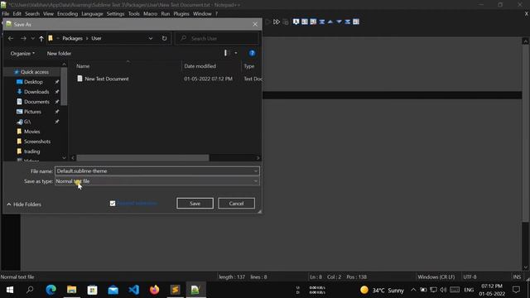Open Microsoft Edge from taskbar
The height and width of the screenshot is (298, 530).
pos(51,290)
